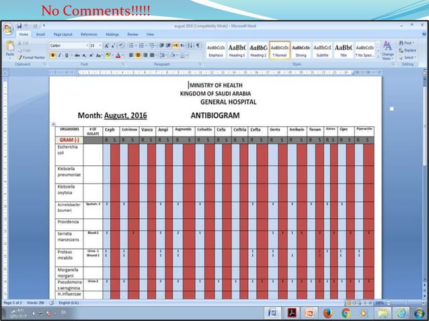The height and width of the screenshot is (321, 429).
Task: Open Google Chrome from the taskbar
Action: (346, 313)
